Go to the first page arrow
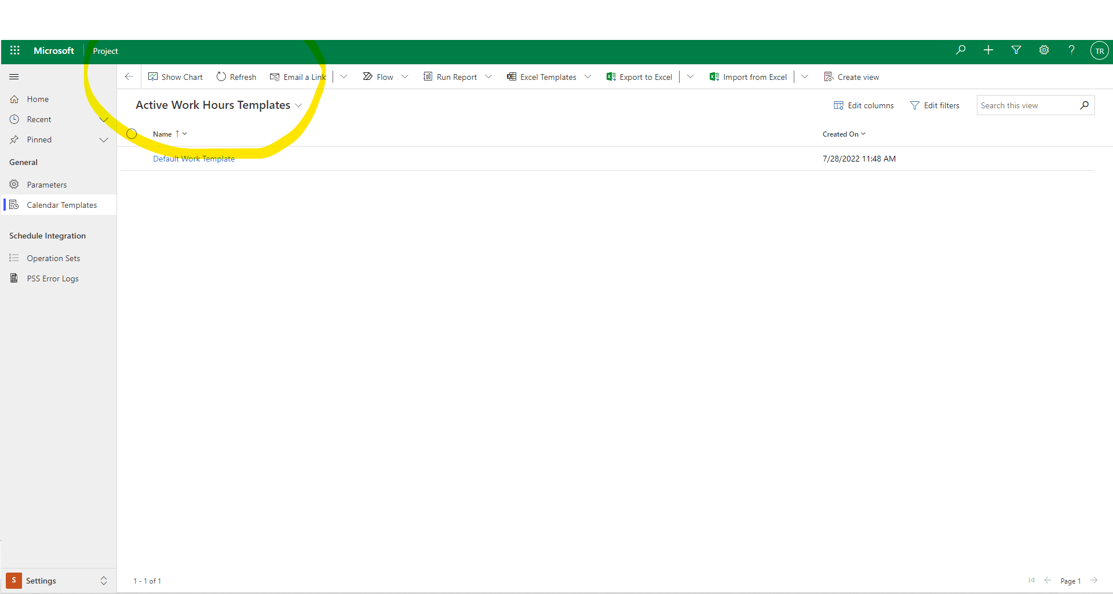The image size is (1113, 594). (x=1031, y=580)
